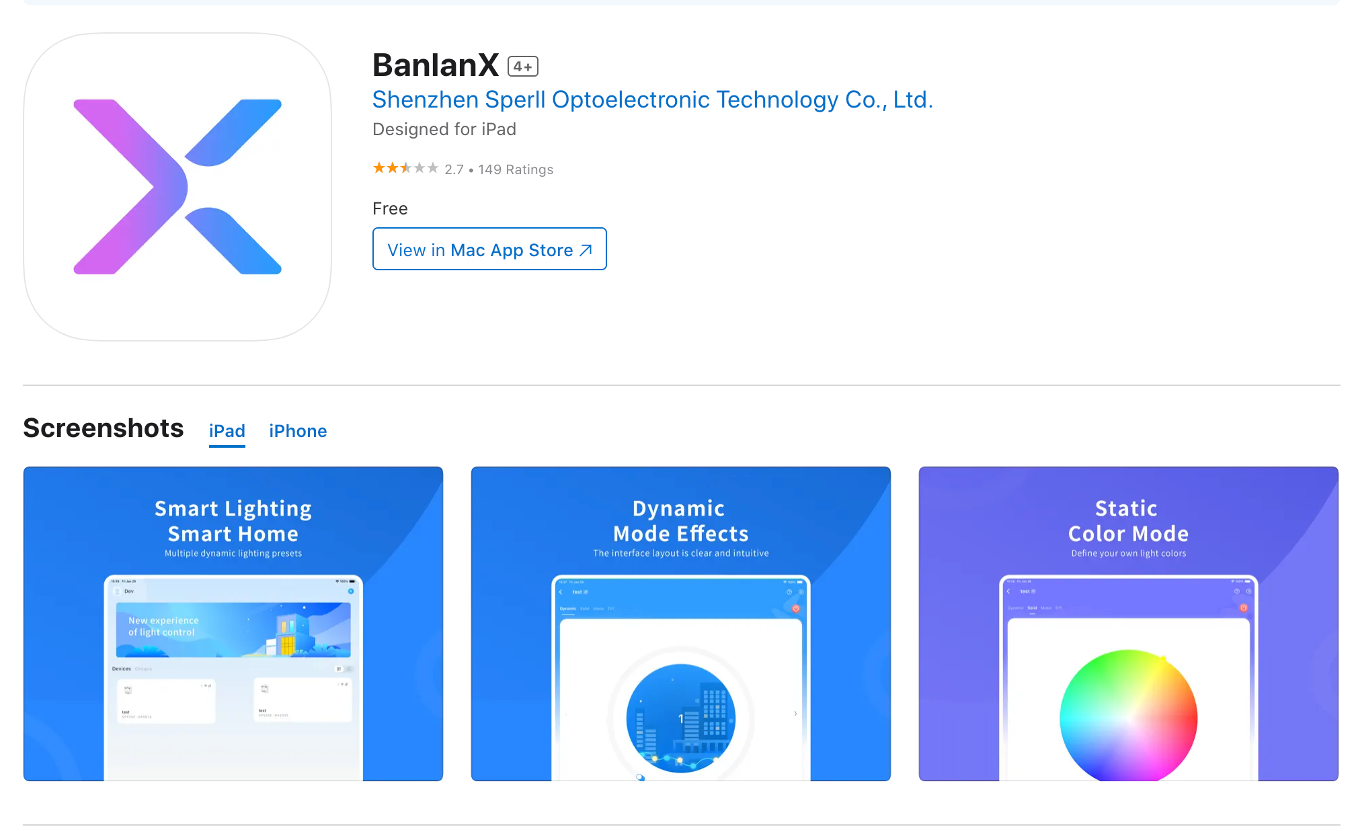Tap Dev profile avatar in Smart Lighting screenshot

tap(118, 591)
